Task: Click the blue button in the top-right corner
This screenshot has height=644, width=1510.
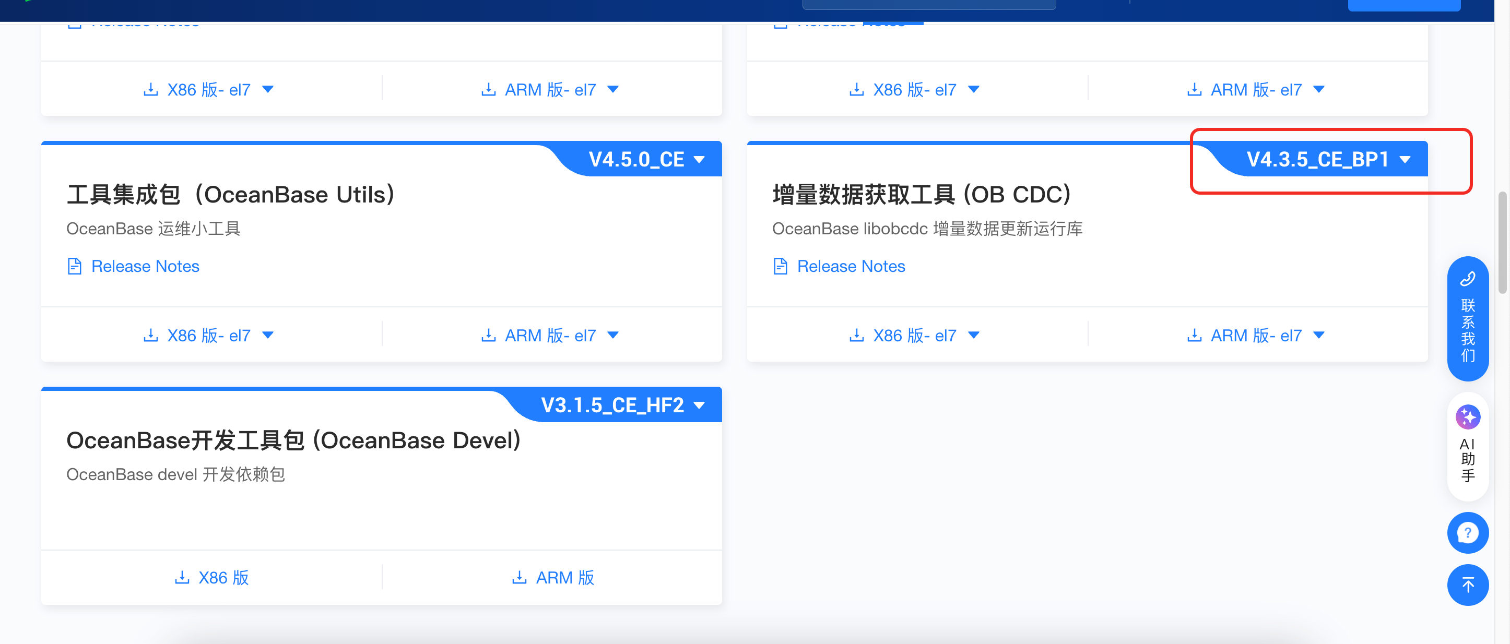Action: (1404, 5)
